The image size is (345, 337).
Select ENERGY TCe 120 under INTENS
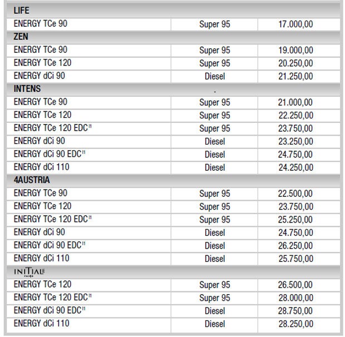click(42, 115)
